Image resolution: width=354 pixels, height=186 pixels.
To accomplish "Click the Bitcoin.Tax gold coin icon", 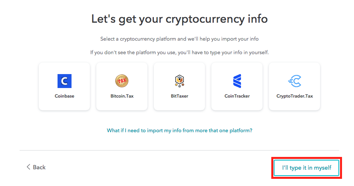I will pos(122,81).
